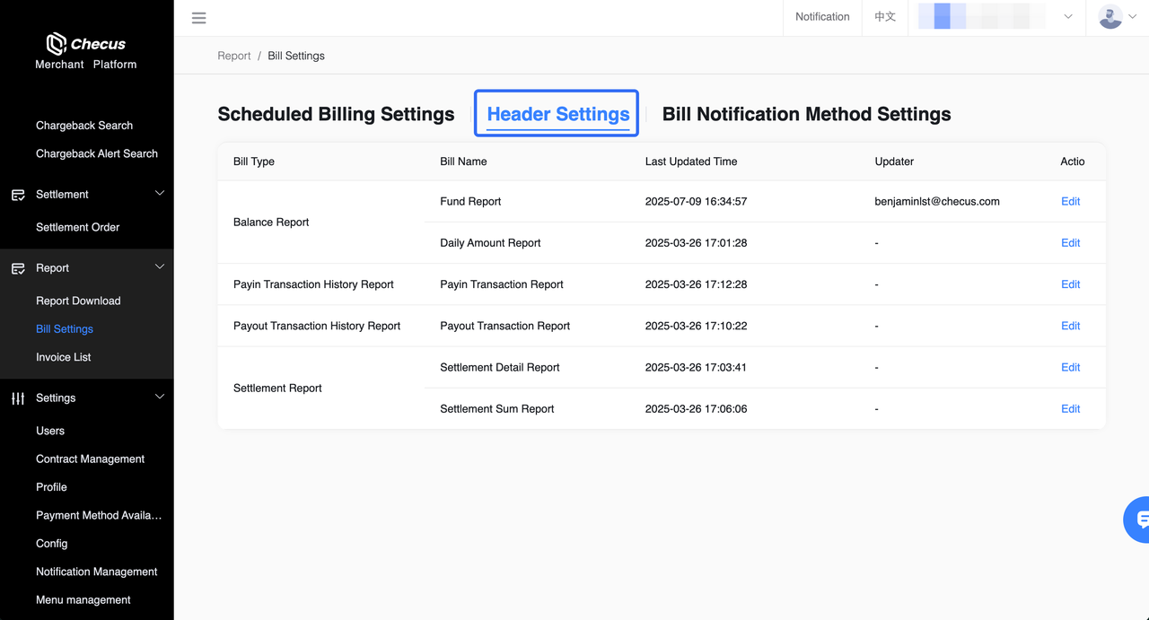The image size is (1149, 620).
Task: Switch to Scheduled Billing Settings tab
Action: click(x=336, y=114)
